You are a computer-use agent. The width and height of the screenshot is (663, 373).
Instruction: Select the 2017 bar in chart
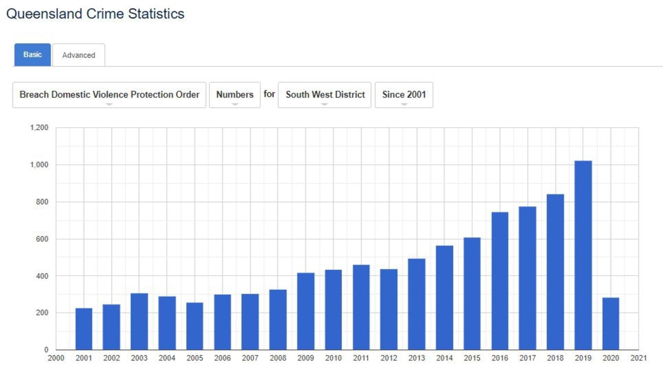pyautogui.click(x=528, y=278)
